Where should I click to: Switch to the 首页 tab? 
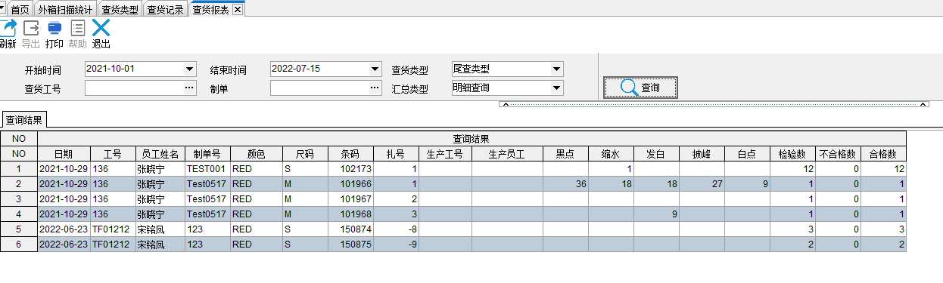click(20, 10)
